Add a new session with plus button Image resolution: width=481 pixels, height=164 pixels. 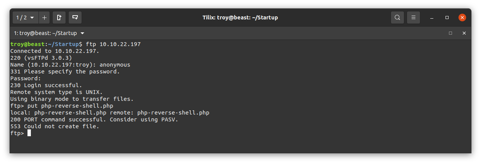[44, 18]
